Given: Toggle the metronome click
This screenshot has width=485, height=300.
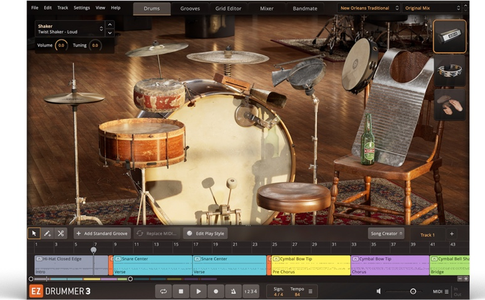Looking at the screenshot, I should coord(234,291).
